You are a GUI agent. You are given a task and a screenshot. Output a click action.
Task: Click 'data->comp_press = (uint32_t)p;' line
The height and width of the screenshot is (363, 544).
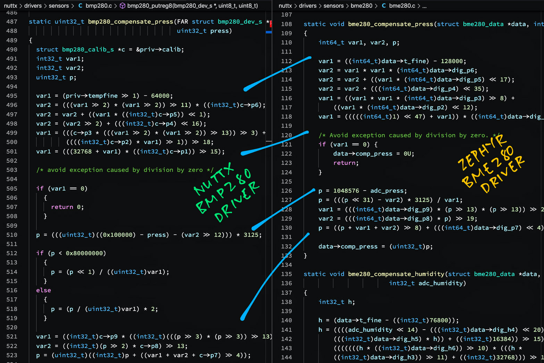(x=376, y=246)
